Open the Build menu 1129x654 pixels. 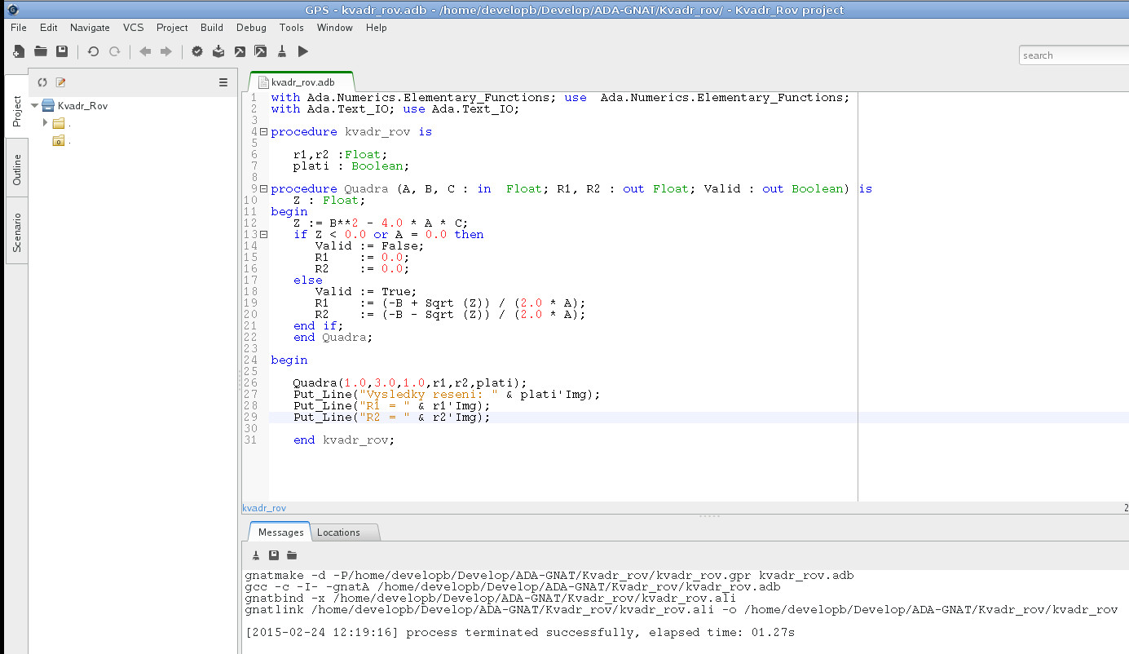[211, 27]
